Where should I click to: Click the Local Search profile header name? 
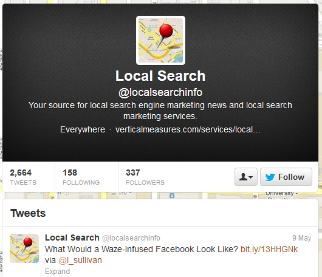pos(160,76)
